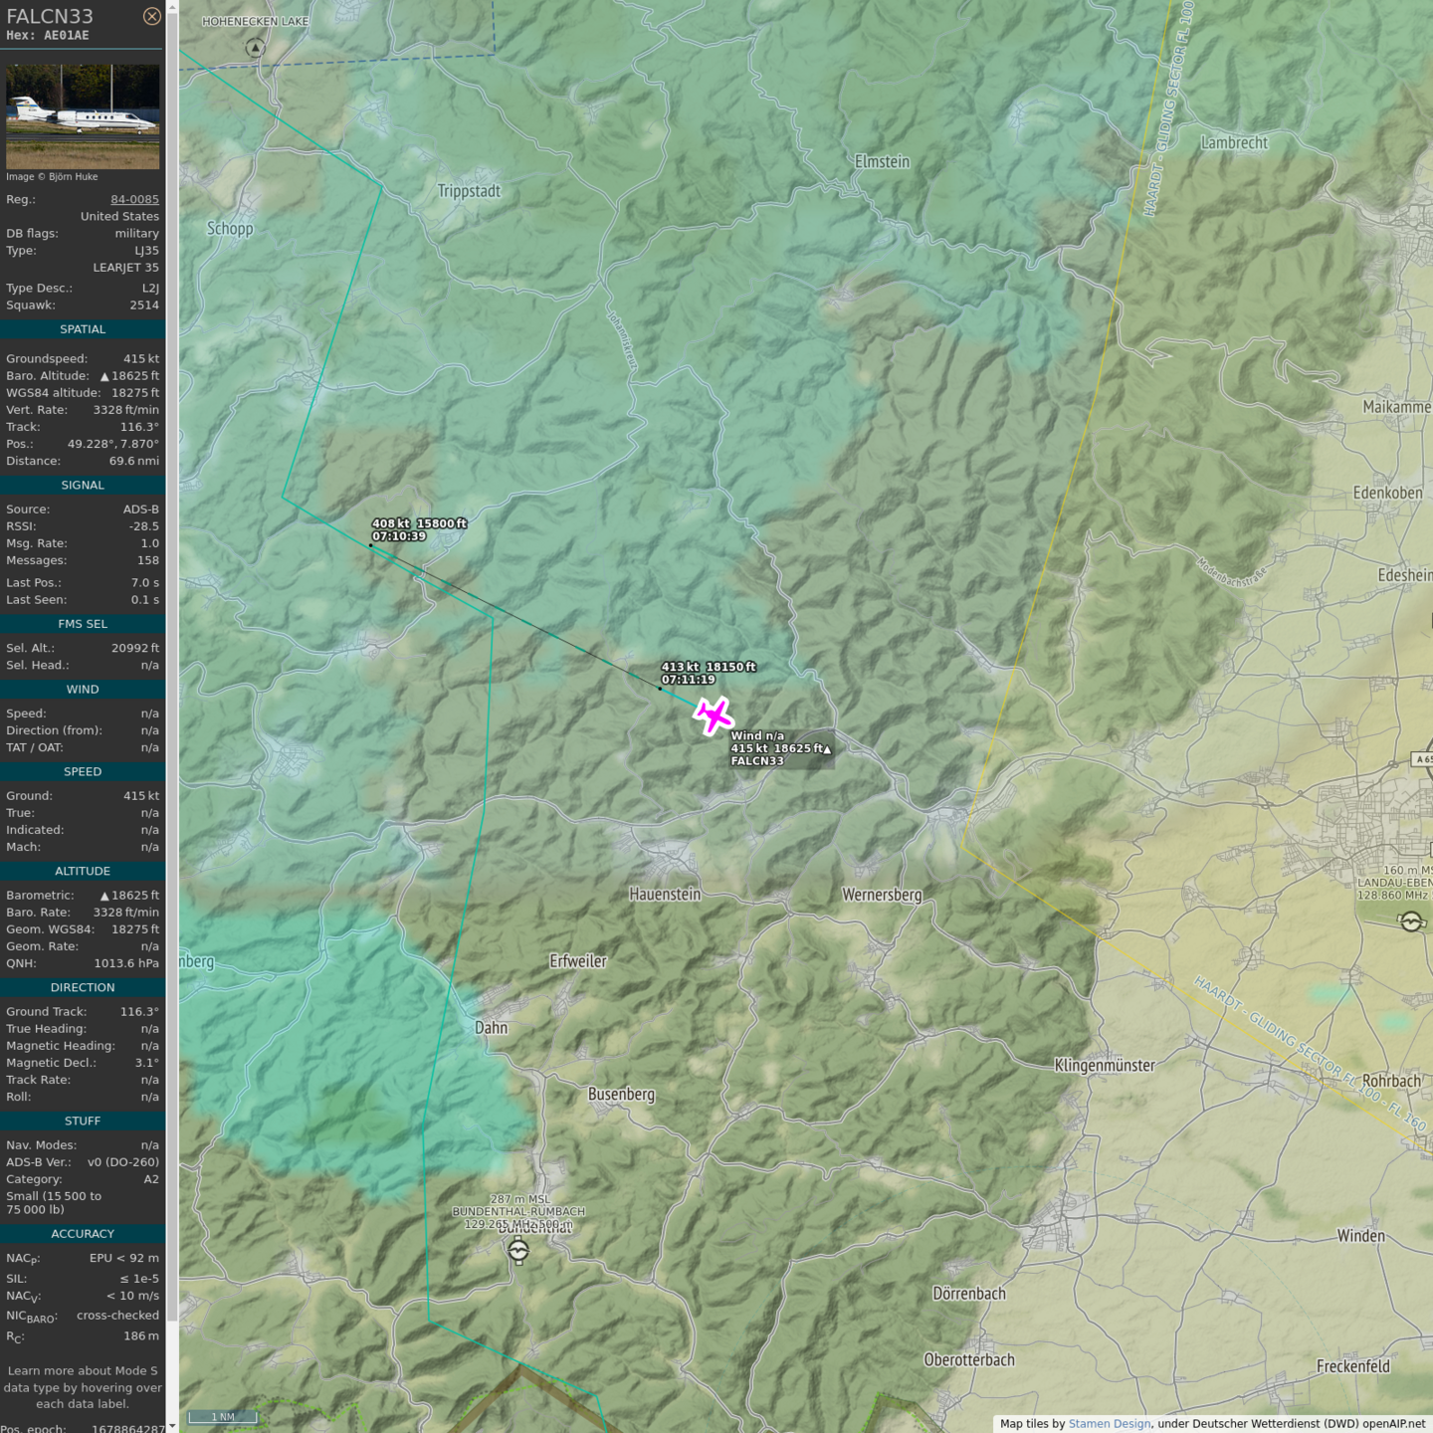Click the ACCURACY section header

[x=83, y=1234]
